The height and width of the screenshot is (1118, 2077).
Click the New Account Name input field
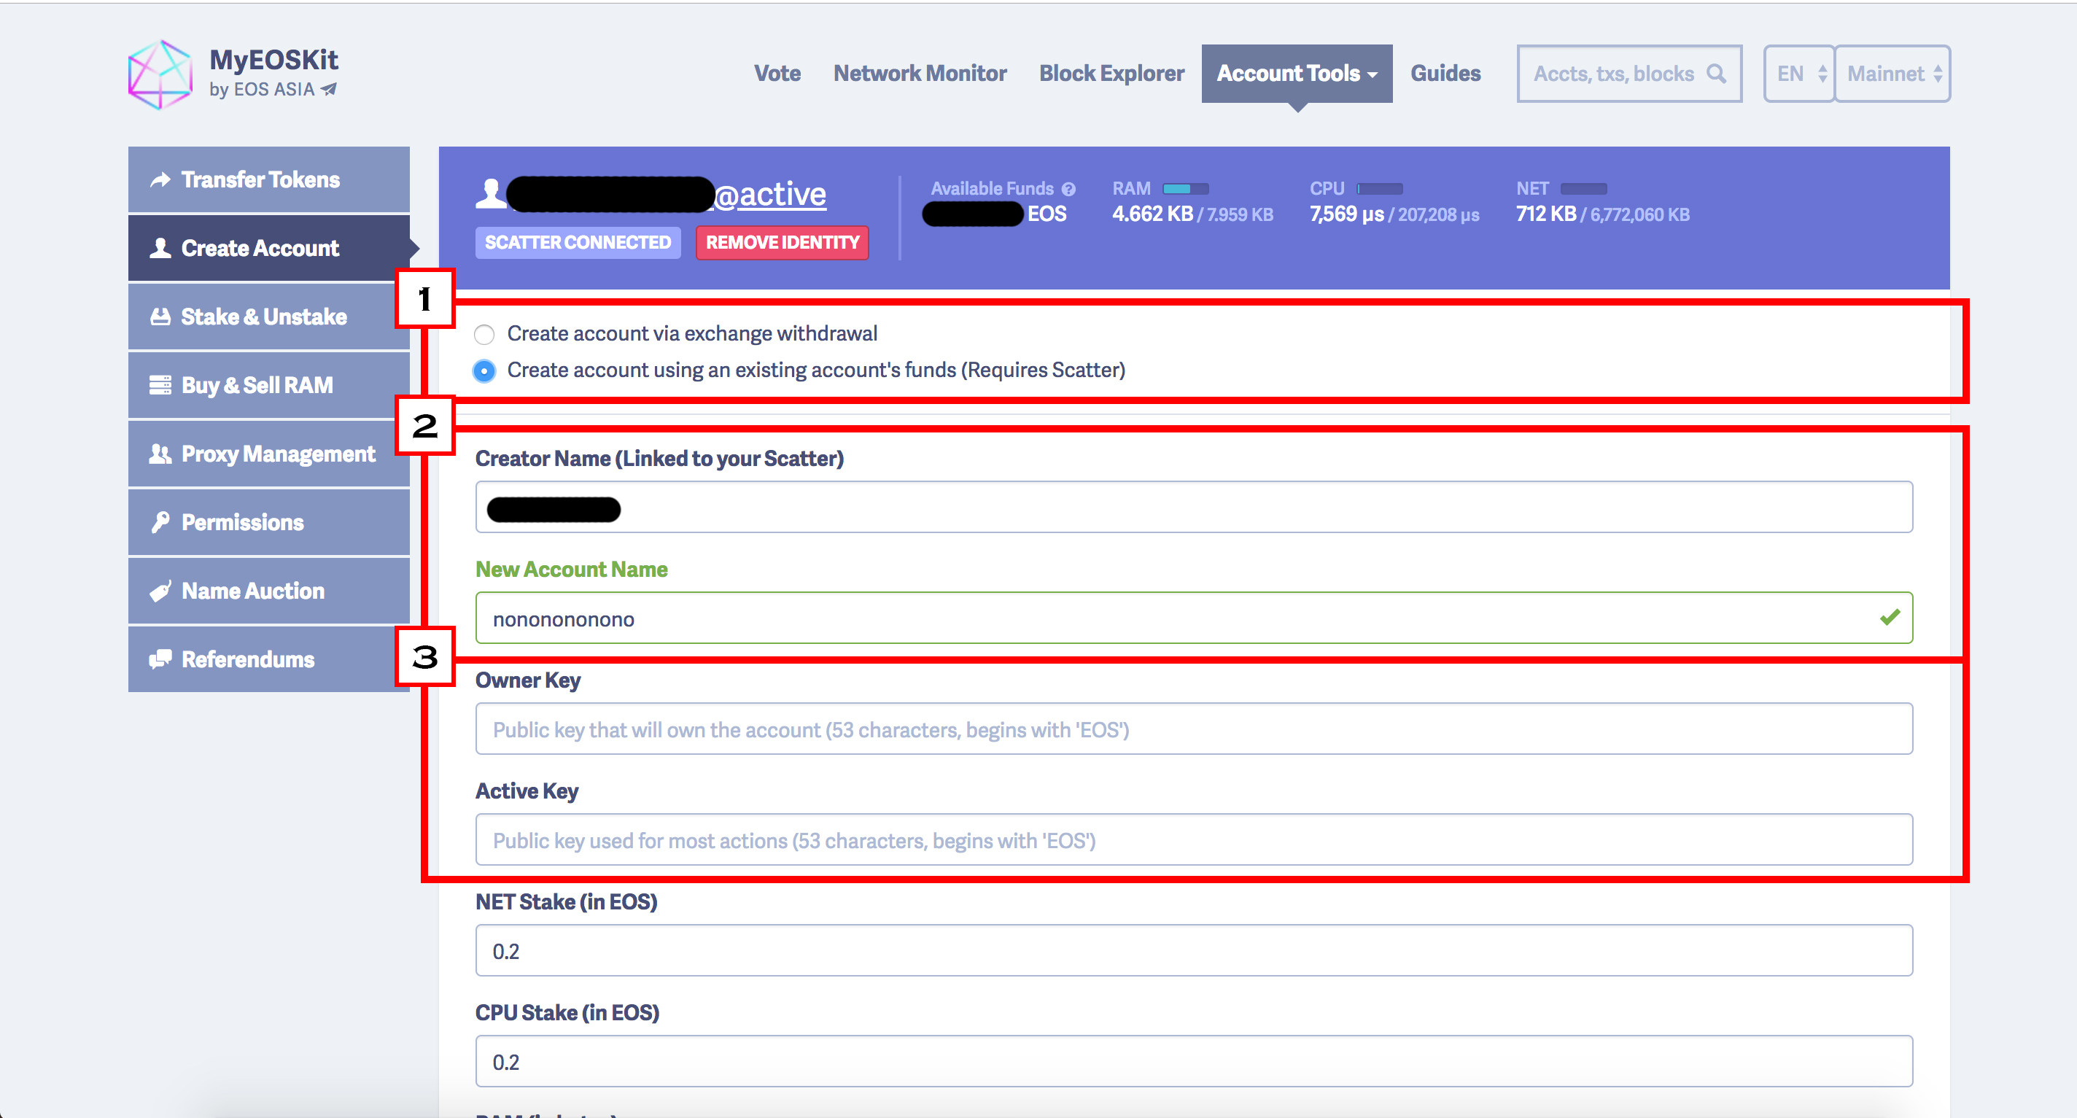[1193, 618]
